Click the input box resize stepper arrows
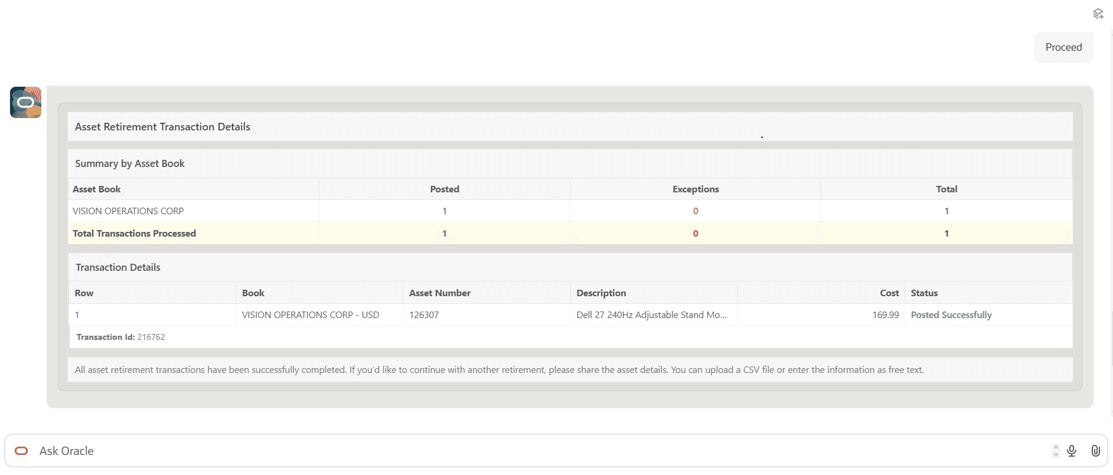 pos(1056,451)
